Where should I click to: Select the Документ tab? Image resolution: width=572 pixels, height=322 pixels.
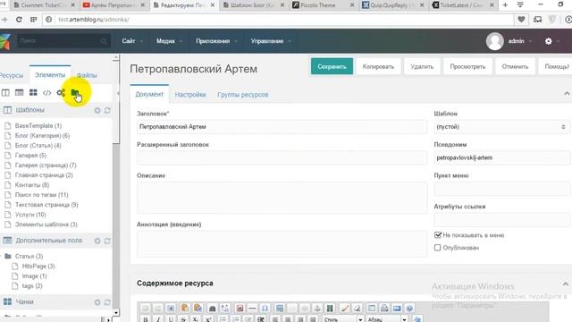[149, 94]
